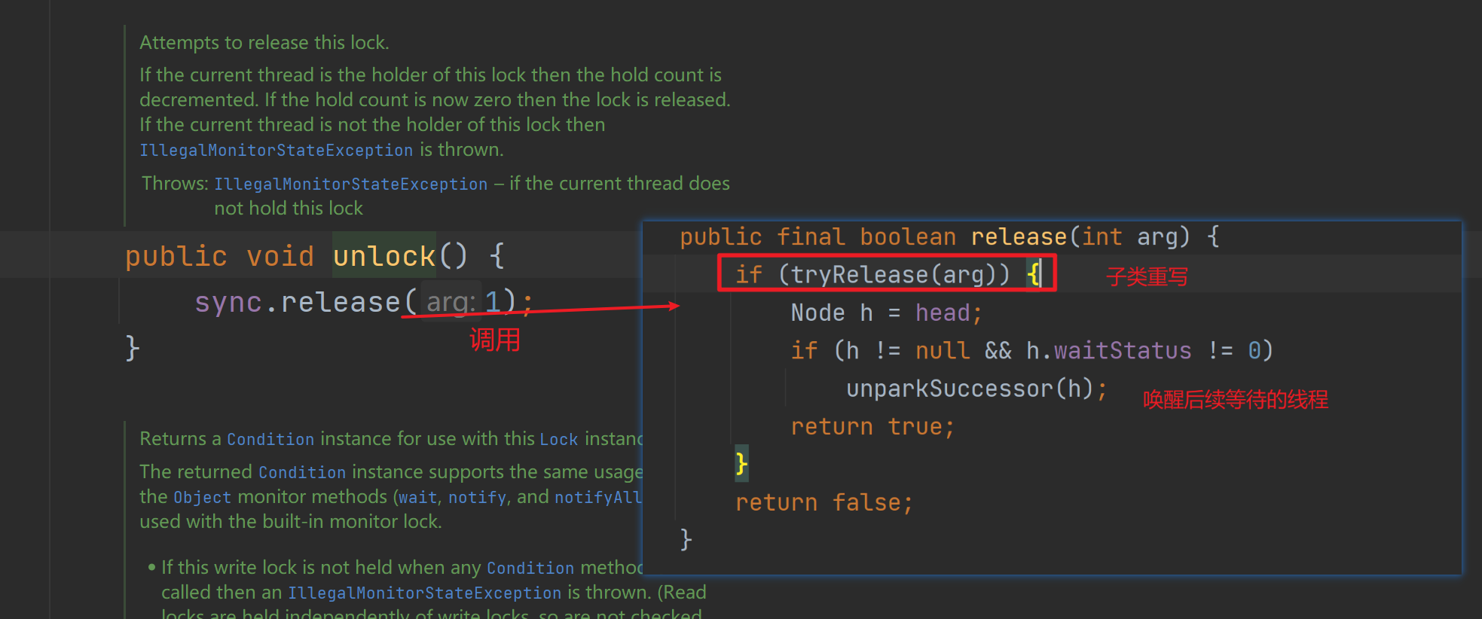Image resolution: width=1482 pixels, height=619 pixels.
Task: Click the unparkSuccessor(h) call
Action: coord(970,389)
